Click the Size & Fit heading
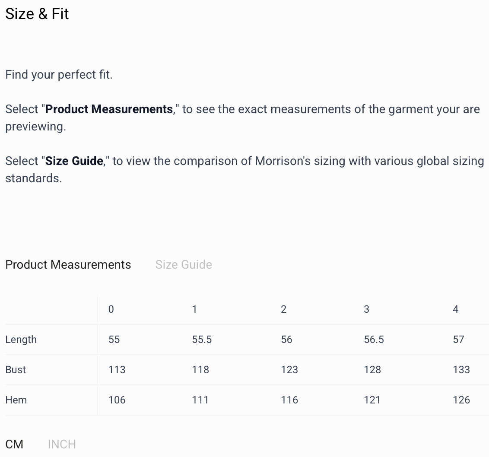This screenshot has height=457, width=489. 37,14
